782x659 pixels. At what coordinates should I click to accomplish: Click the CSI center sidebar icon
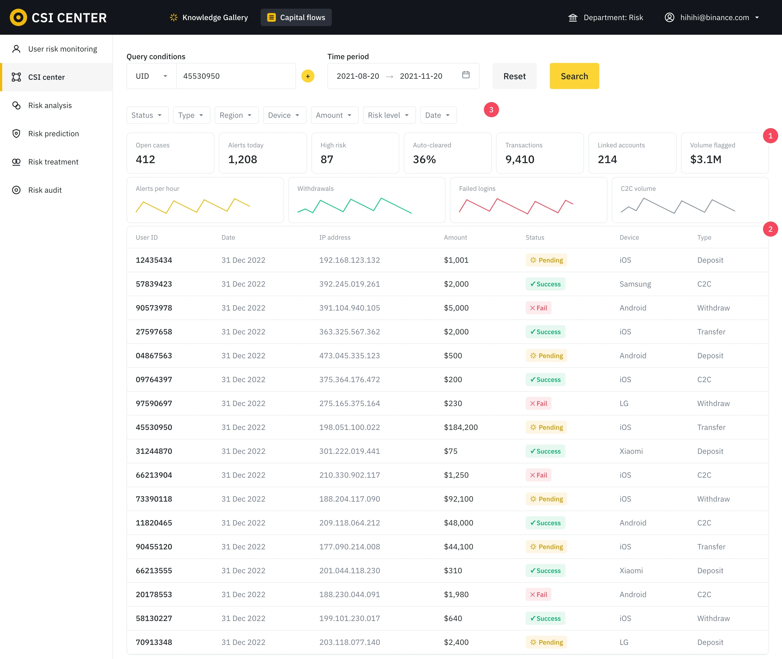pos(16,77)
